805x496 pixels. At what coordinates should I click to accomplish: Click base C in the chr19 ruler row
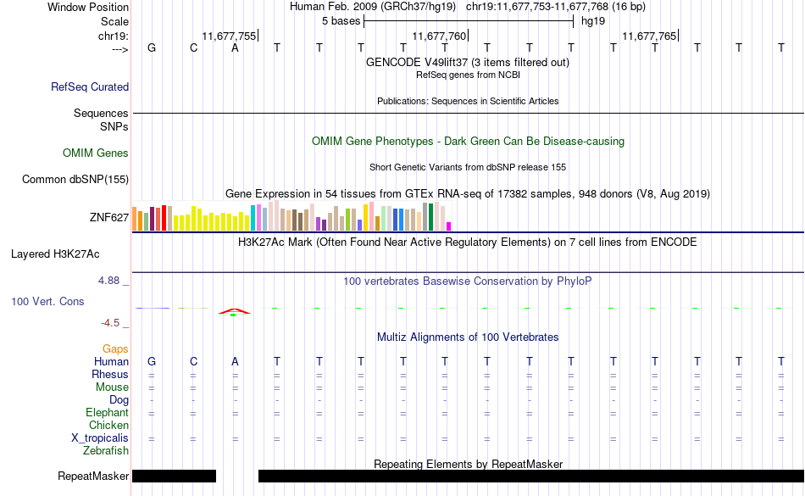pyautogui.click(x=193, y=47)
